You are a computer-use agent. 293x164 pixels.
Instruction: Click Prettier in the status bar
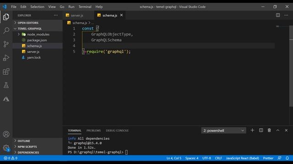pos(268,158)
